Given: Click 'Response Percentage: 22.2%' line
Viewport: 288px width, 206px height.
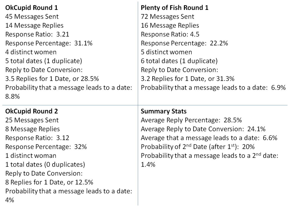Looking at the screenshot, I should click(184, 43).
